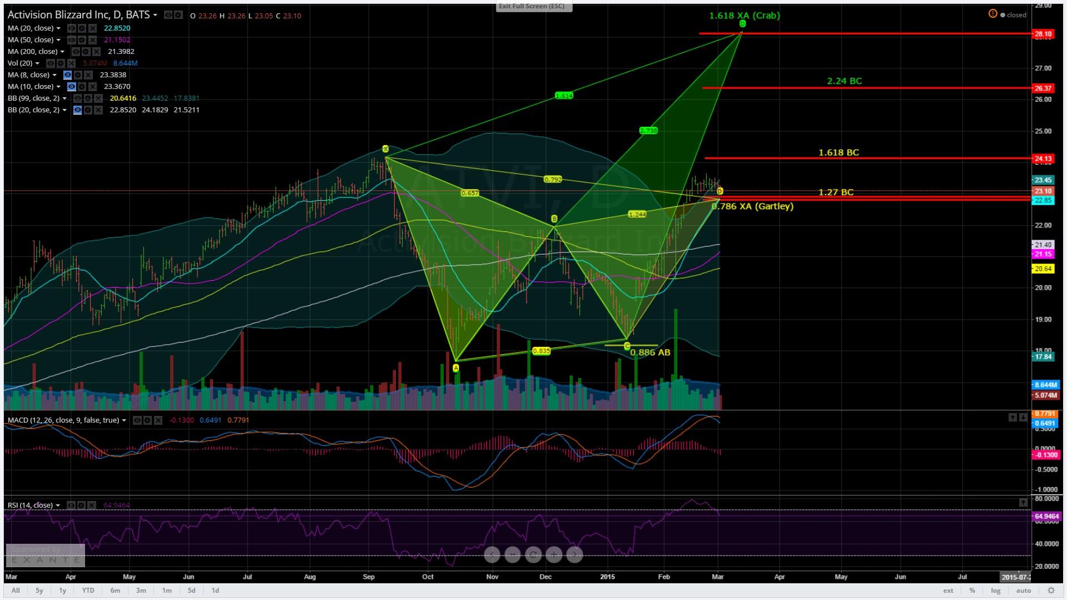1067x600 pixels.
Task: Toggle auto scale button
Action: (1024, 591)
